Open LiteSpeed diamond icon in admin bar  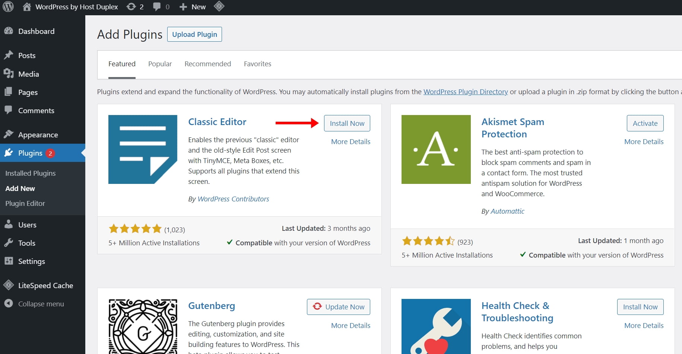219,6
